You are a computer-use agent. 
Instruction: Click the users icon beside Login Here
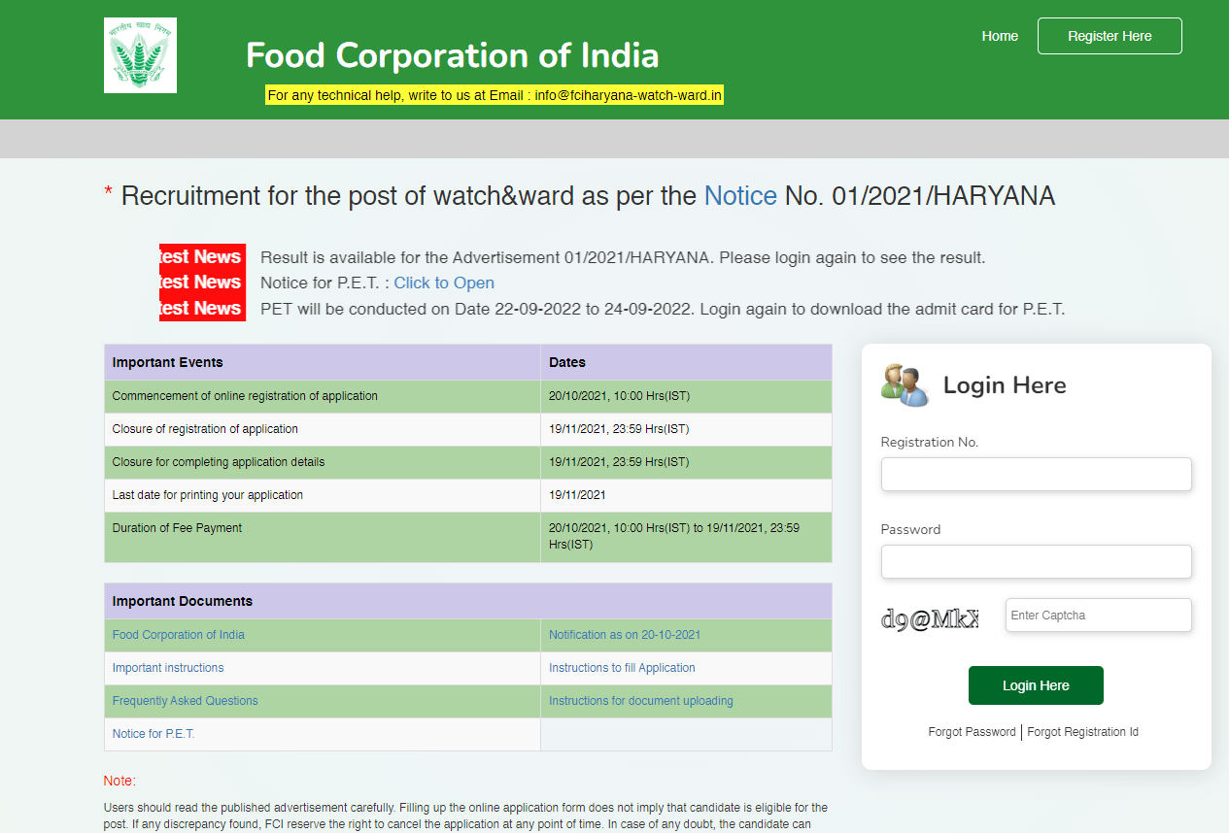pos(905,385)
